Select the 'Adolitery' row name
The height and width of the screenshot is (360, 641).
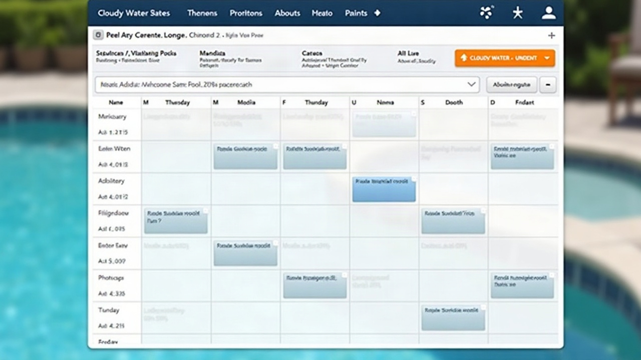(111, 181)
